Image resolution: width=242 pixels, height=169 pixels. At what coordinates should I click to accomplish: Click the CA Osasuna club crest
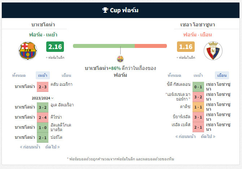click(x=213, y=51)
